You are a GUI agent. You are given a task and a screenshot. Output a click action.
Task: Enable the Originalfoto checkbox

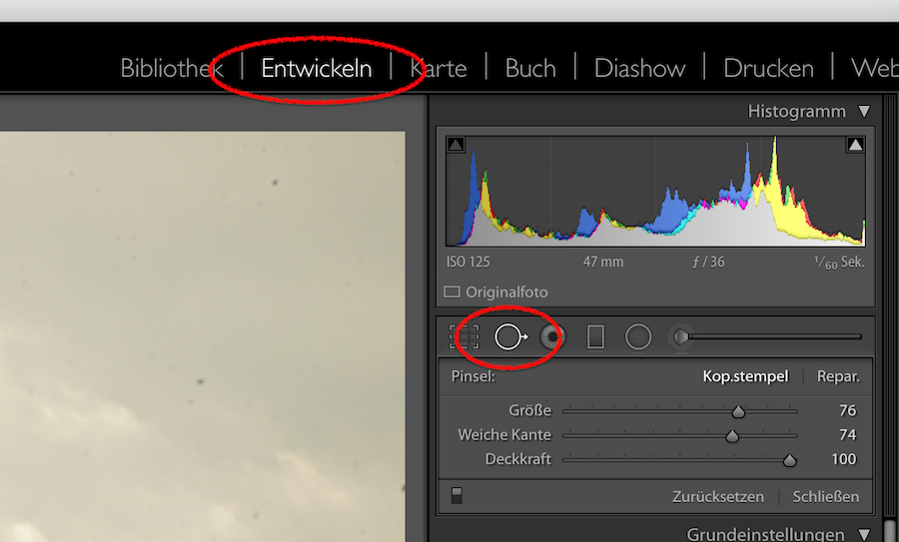(451, 292)
